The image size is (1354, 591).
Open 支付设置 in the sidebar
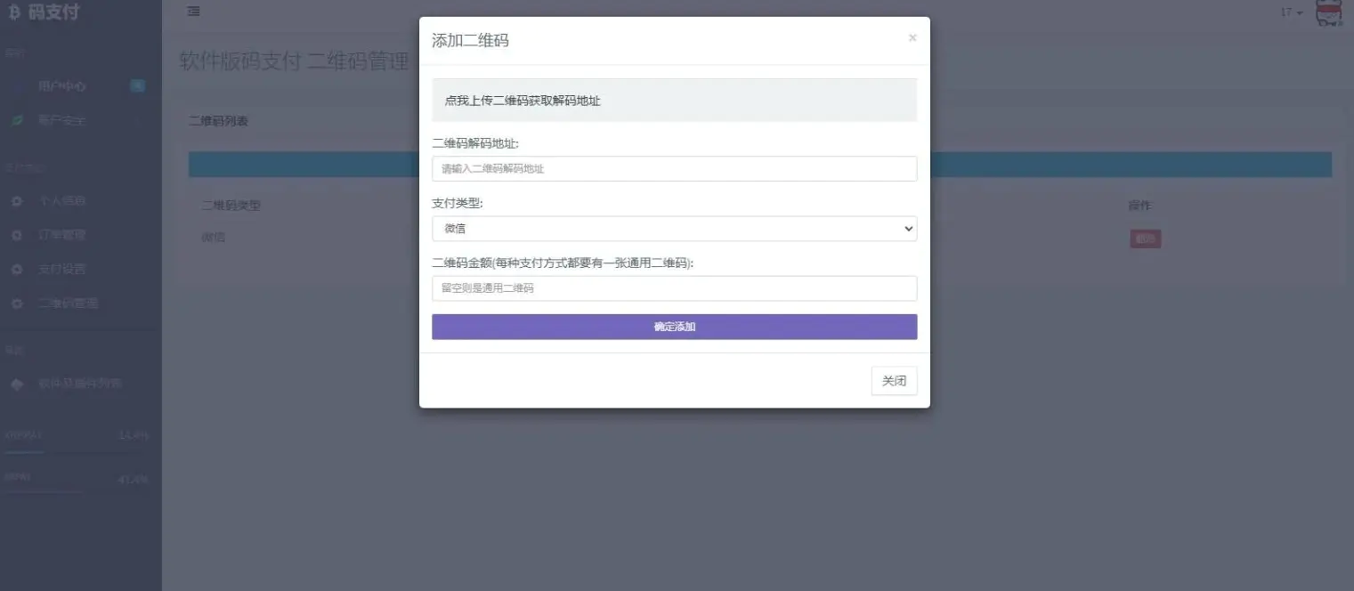click(62, 269)
